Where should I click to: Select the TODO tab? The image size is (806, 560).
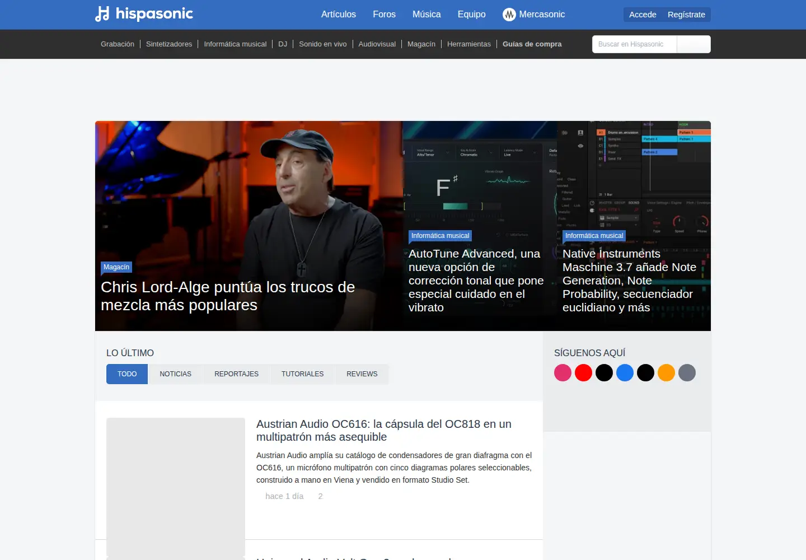click(127, 374)
